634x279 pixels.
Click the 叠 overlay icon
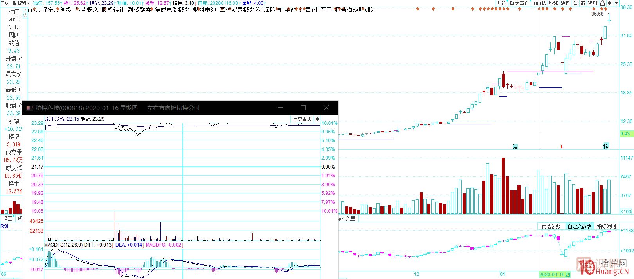(x=575, y=3)
